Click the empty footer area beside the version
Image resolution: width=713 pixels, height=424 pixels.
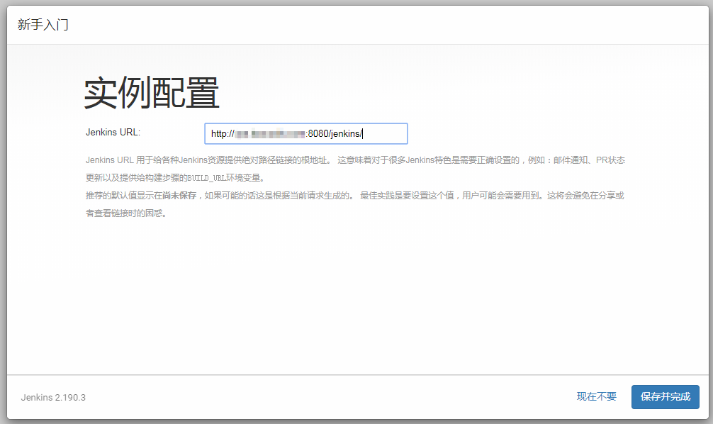tap(319, 397)
